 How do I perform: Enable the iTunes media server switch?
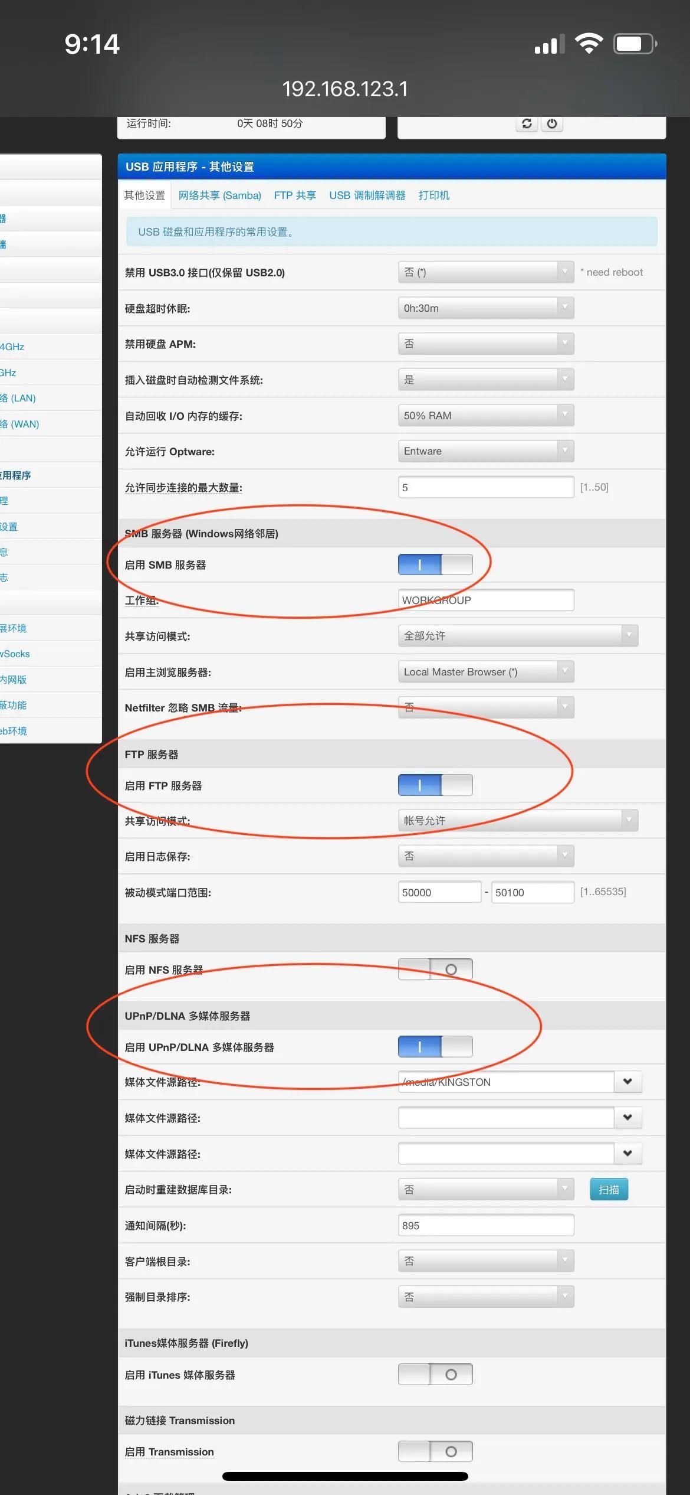(435, 1374)
